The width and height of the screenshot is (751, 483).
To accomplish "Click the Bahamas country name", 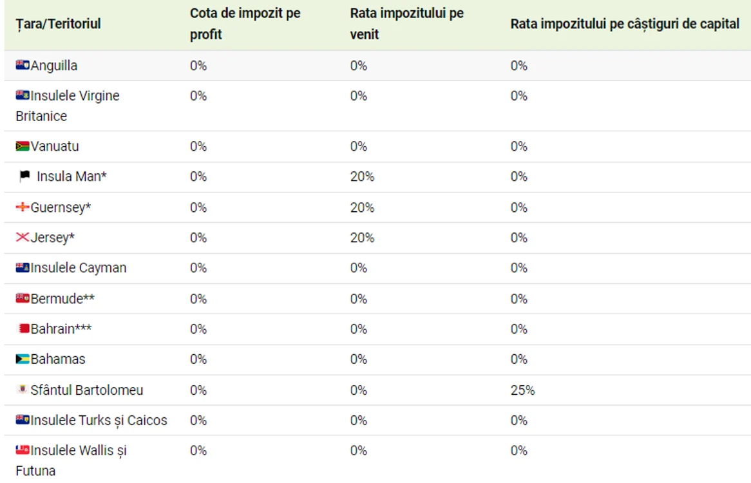I will (58, 359).
